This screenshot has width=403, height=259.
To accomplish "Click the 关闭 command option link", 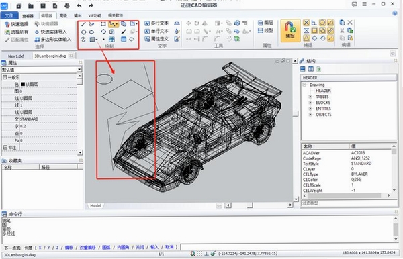I will coord(140,247).
